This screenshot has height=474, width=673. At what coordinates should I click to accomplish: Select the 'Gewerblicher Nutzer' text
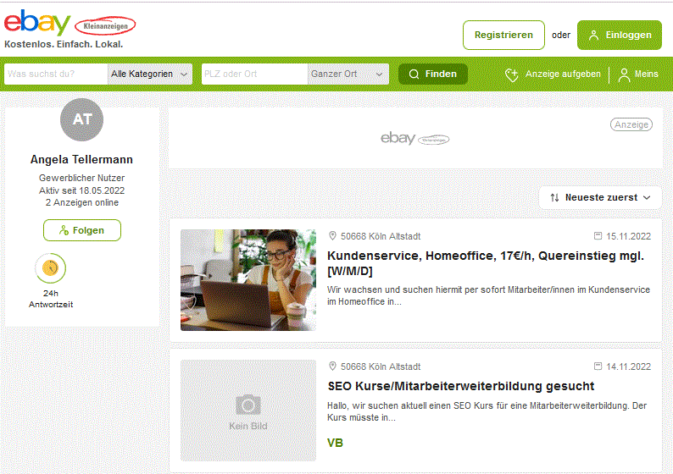[x=81, y=178]
